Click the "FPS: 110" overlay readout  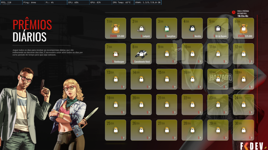coord(6,2)
